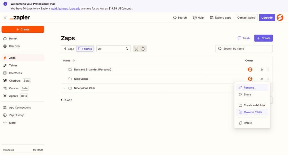Open Canvas in the sidebar
The width and height of the screenshot is (288, 155).
[23, 88]
